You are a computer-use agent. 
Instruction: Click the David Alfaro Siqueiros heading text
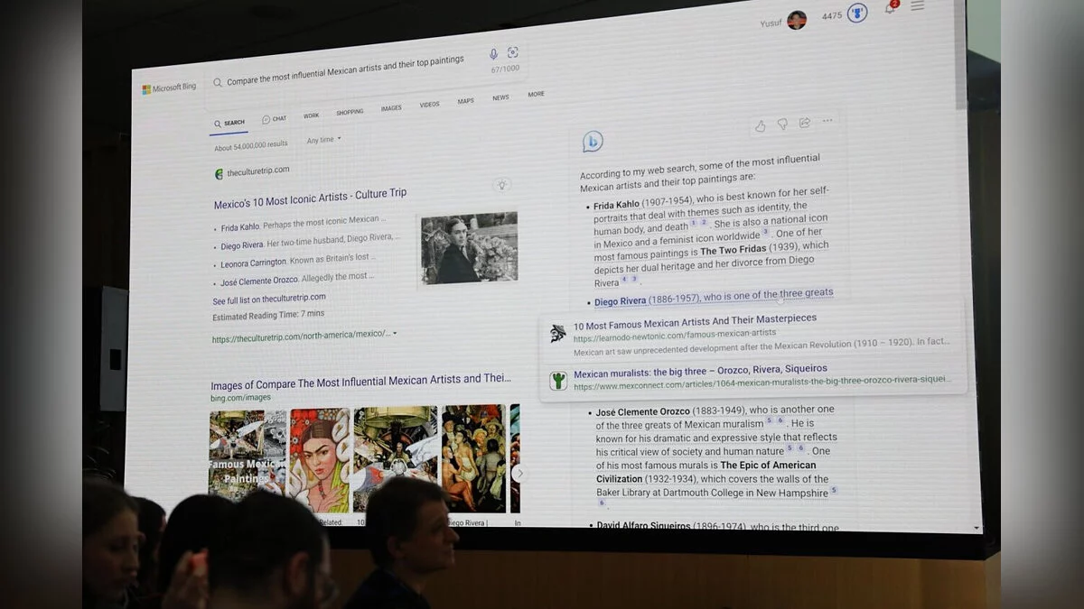coord(643,525)
